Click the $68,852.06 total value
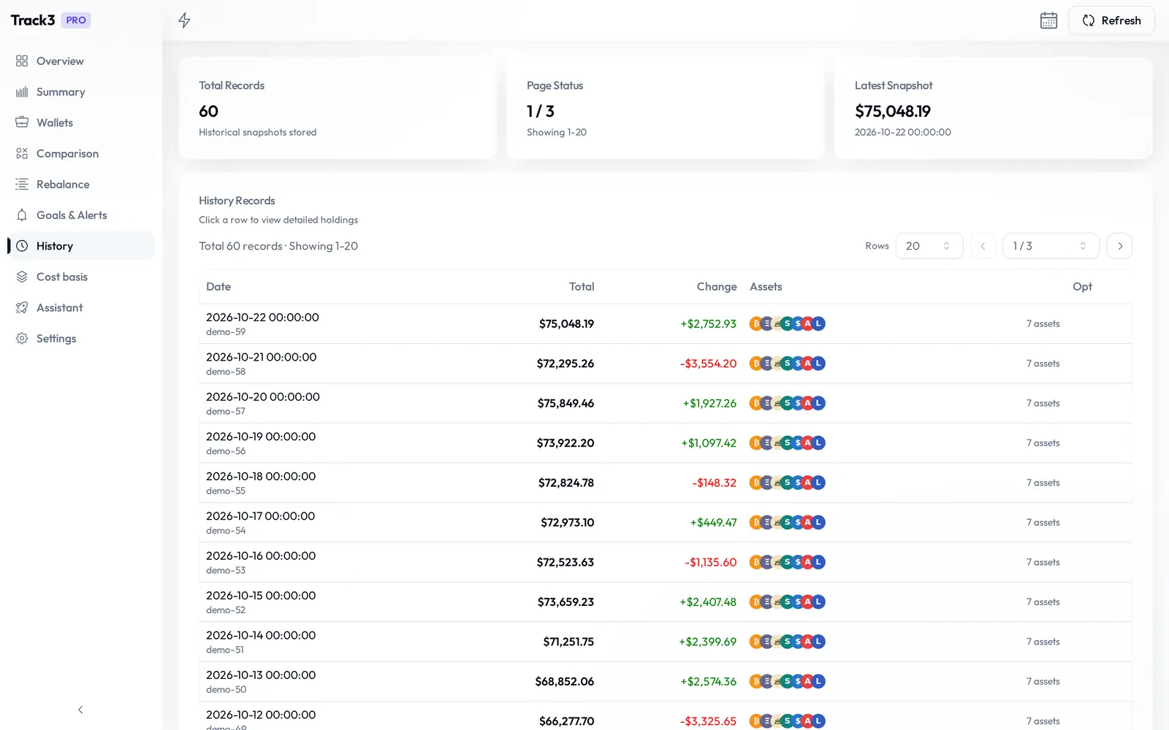This screenshot has width=1169, height=730. click(x=565, y=682)
